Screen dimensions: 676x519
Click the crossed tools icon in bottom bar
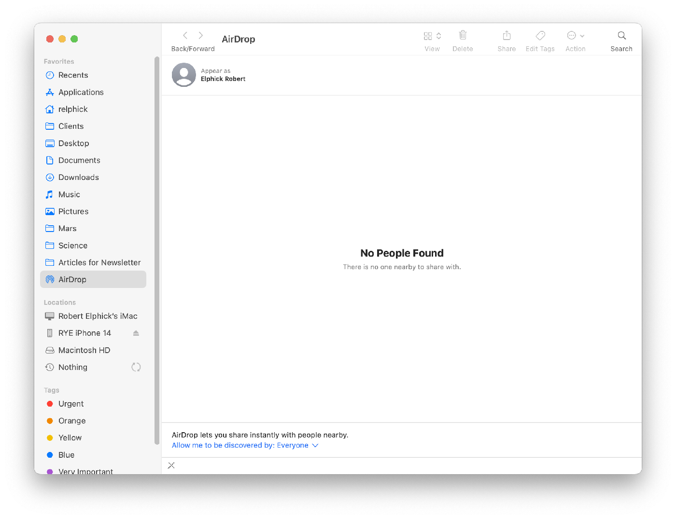tap(171, 465)
